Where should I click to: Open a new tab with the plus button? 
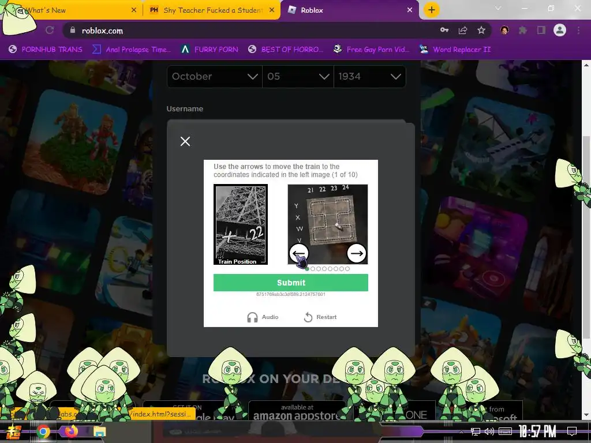click(432, 10)
